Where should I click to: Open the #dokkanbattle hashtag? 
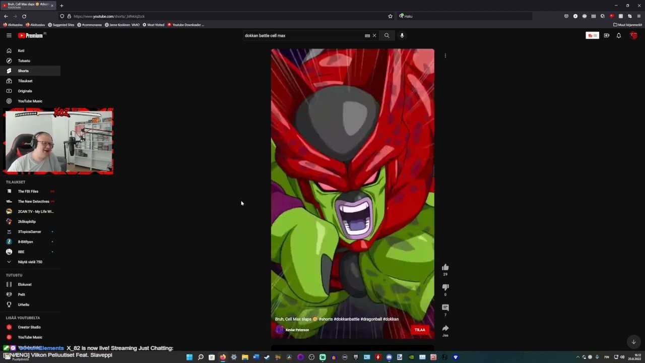click(x=345, y=319)
